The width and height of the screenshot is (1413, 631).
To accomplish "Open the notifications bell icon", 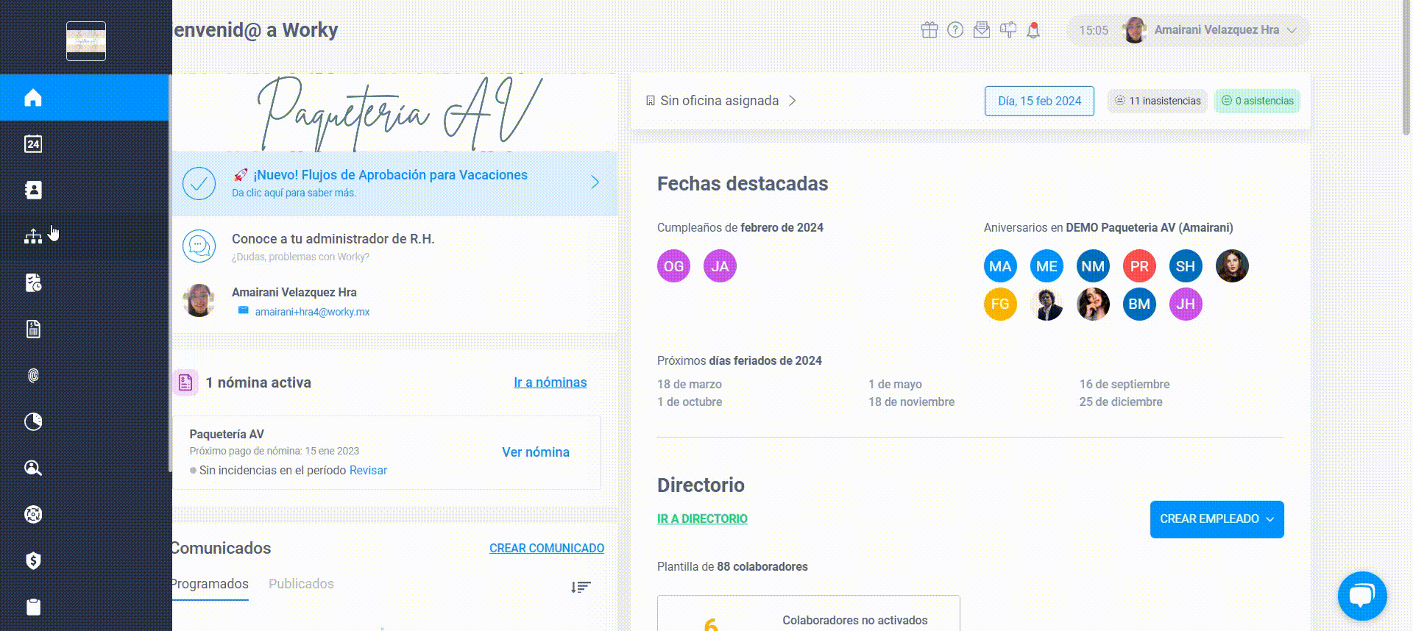I will [x=1033, y=30].
